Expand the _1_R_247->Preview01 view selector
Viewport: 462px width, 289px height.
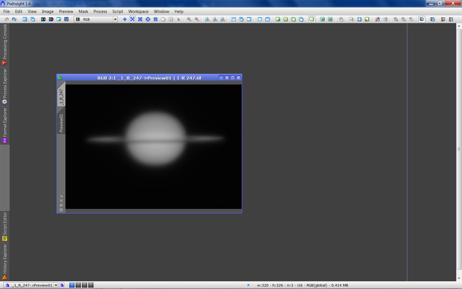tap(56, 285)
